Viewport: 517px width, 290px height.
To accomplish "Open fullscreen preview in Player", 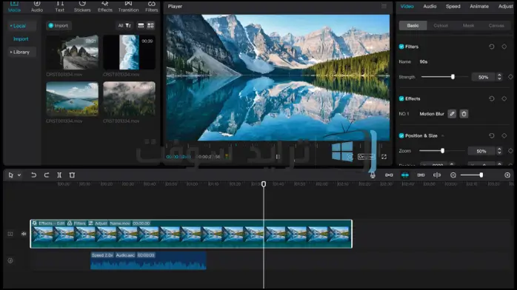I will click(x=384, y=157).
